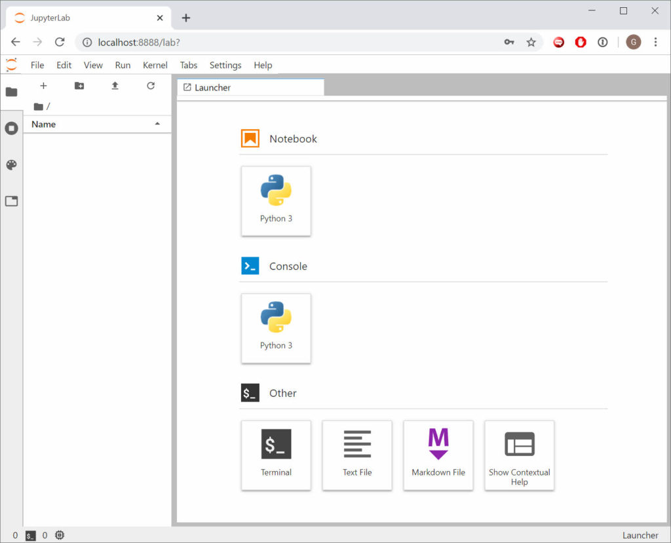Click the root folder breadcrumb icon
The width and height of the screenshot is (671, 543).
pyautogui.click(x=39, y=107)
